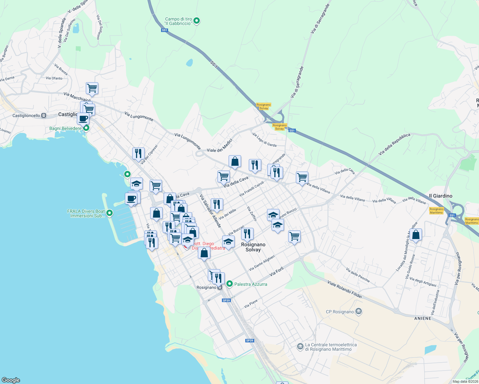Click the Bagni Belvedere green marker
Image resolution: width=479 pixels, height=384 pixels.
[x=85, y=127]
